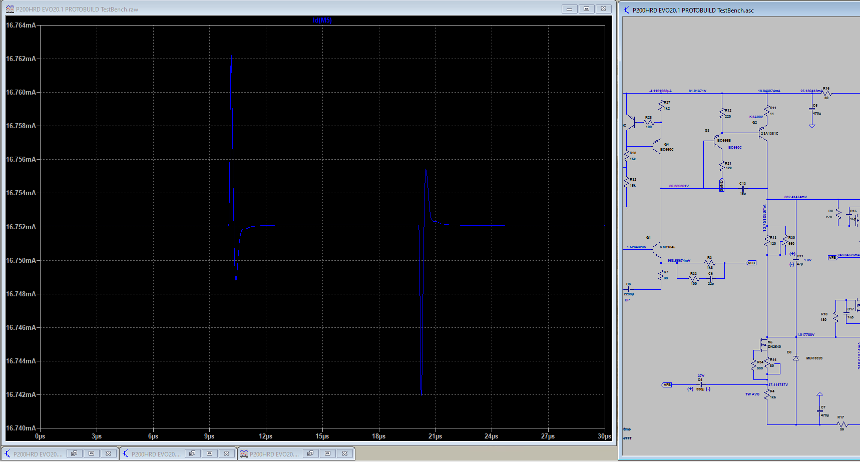
Task: Maximize the minimized waveform window
Action: (x=328, y=453)
